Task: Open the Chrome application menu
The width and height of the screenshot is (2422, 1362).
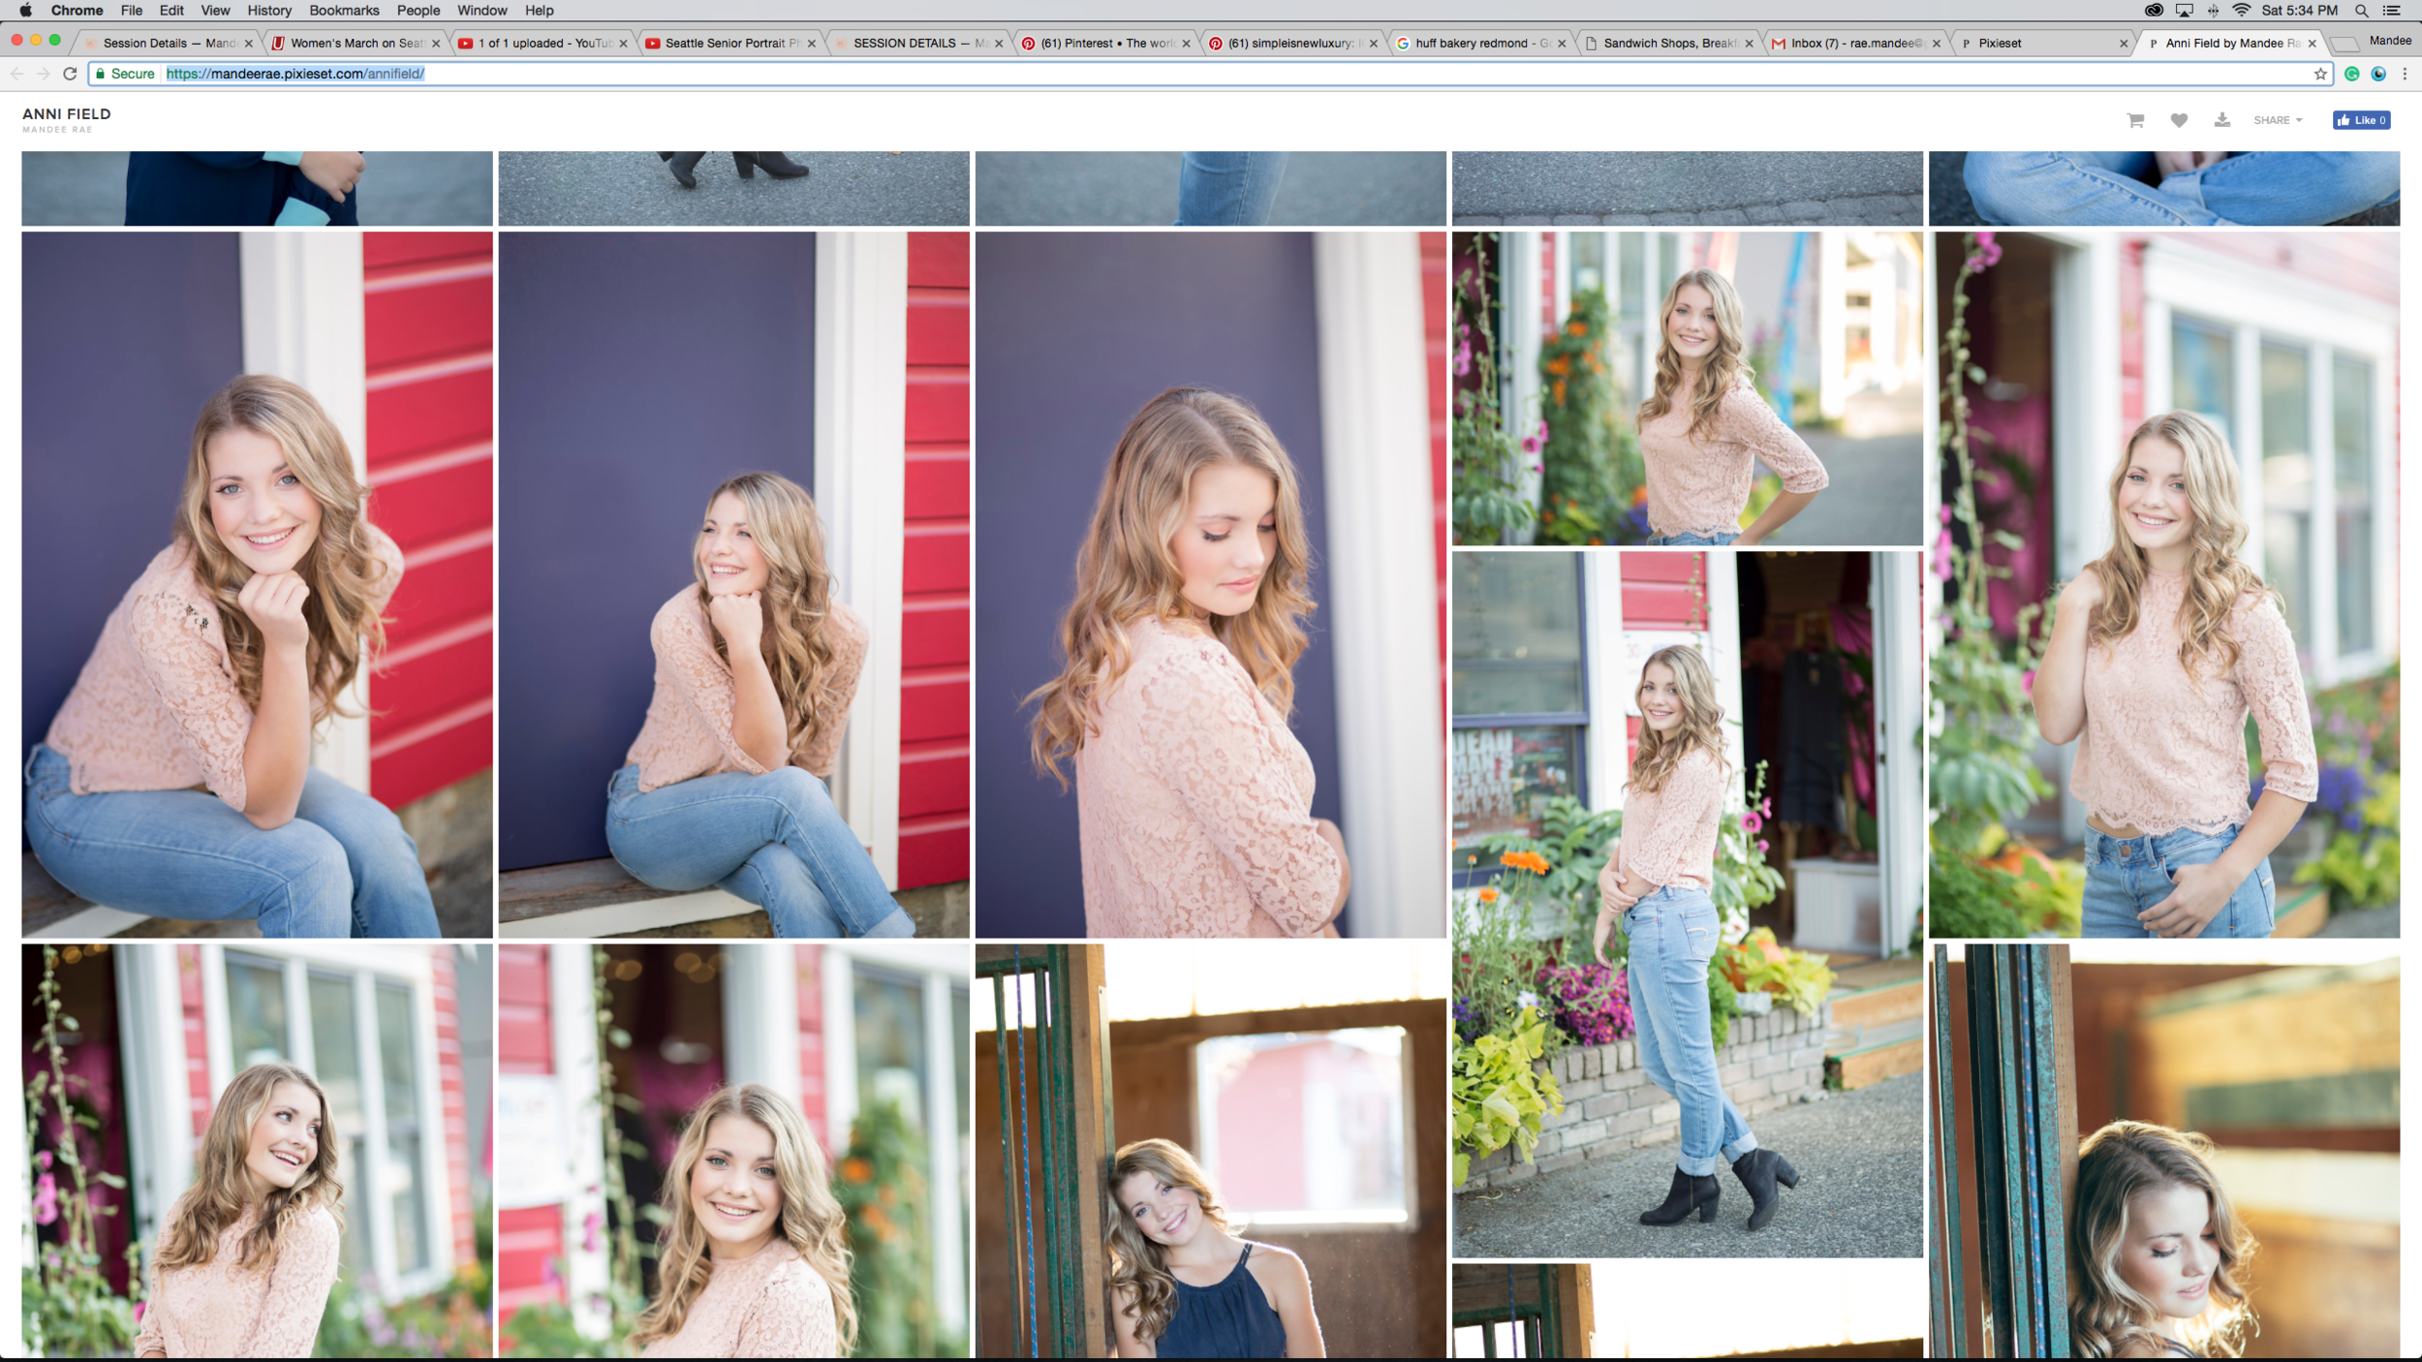Action: [x=77, y=11]
